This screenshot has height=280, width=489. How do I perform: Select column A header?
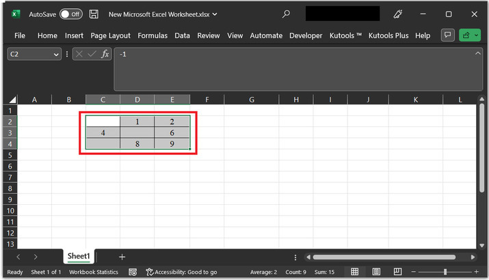pyautogui.click(x=34, y=100)
